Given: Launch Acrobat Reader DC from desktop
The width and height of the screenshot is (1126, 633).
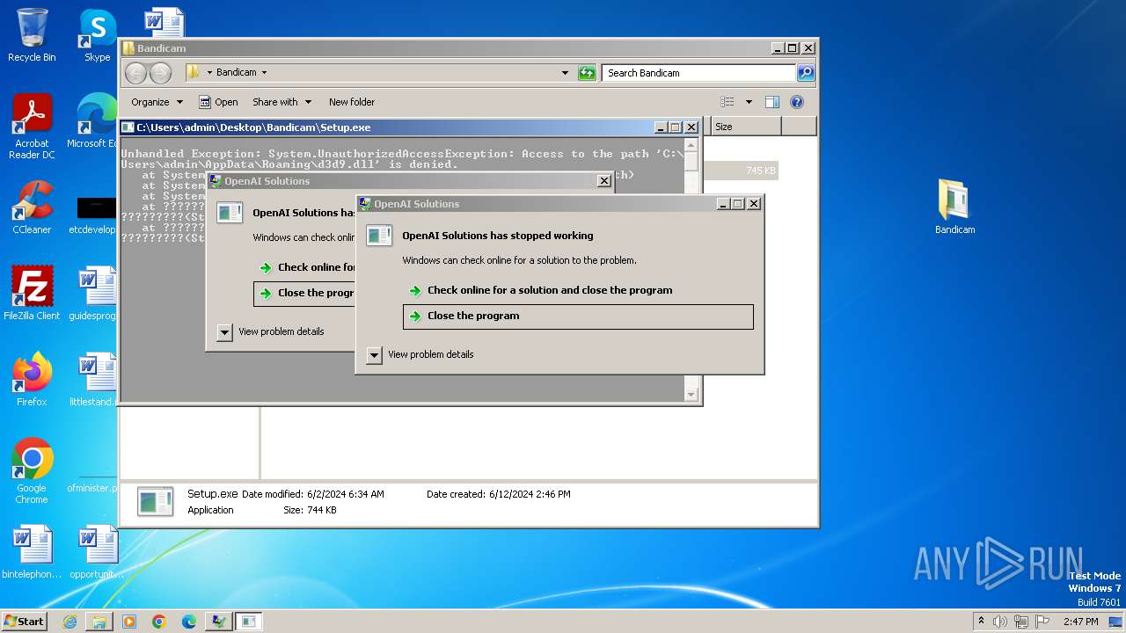Looking at the screenshot, I should pyautogui.click(x=32, y=126).
